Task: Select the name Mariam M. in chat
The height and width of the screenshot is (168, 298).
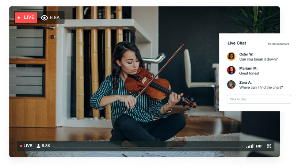Action: [248, 68]
